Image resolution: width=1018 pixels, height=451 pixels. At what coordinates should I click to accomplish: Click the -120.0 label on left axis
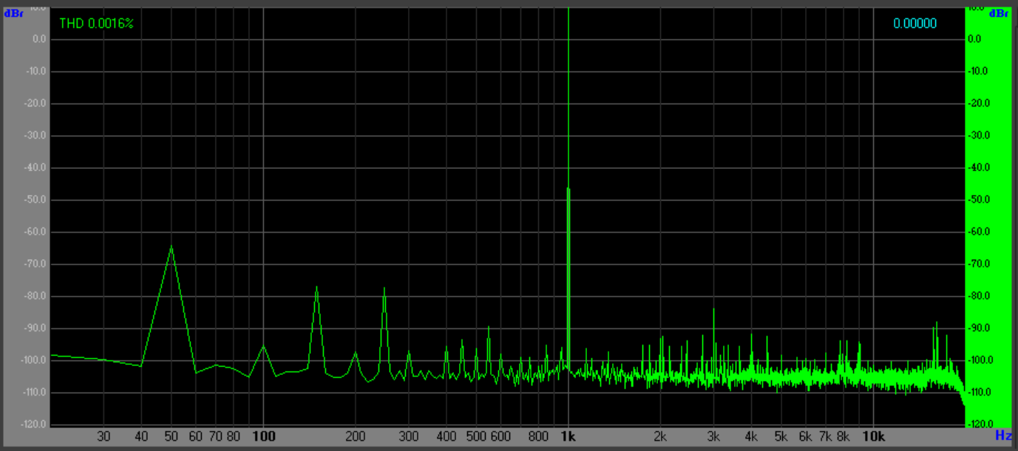[34, 424]
